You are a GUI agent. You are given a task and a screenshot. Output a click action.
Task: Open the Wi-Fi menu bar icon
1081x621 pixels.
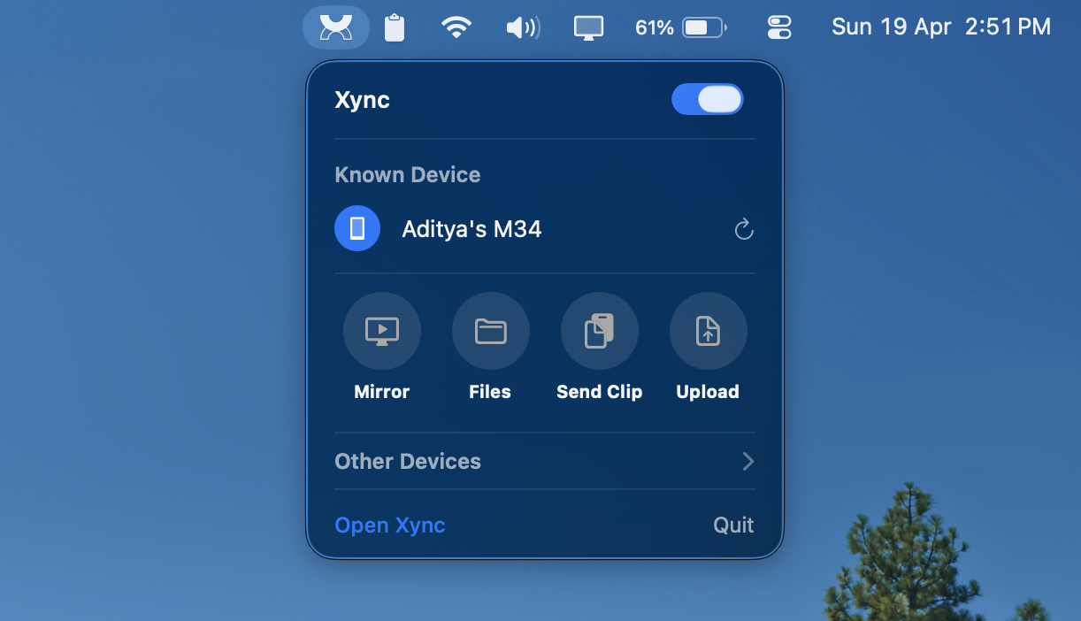456,27
